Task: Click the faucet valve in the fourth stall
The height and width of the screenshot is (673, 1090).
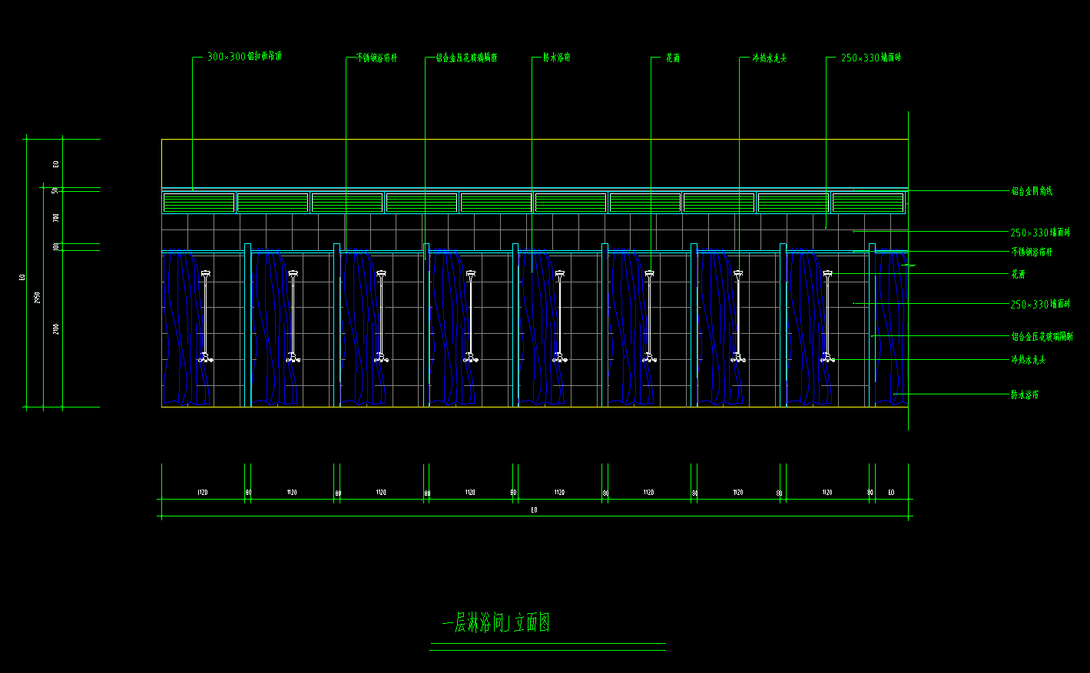Action: pyautogui.click(x=471, y=358)
